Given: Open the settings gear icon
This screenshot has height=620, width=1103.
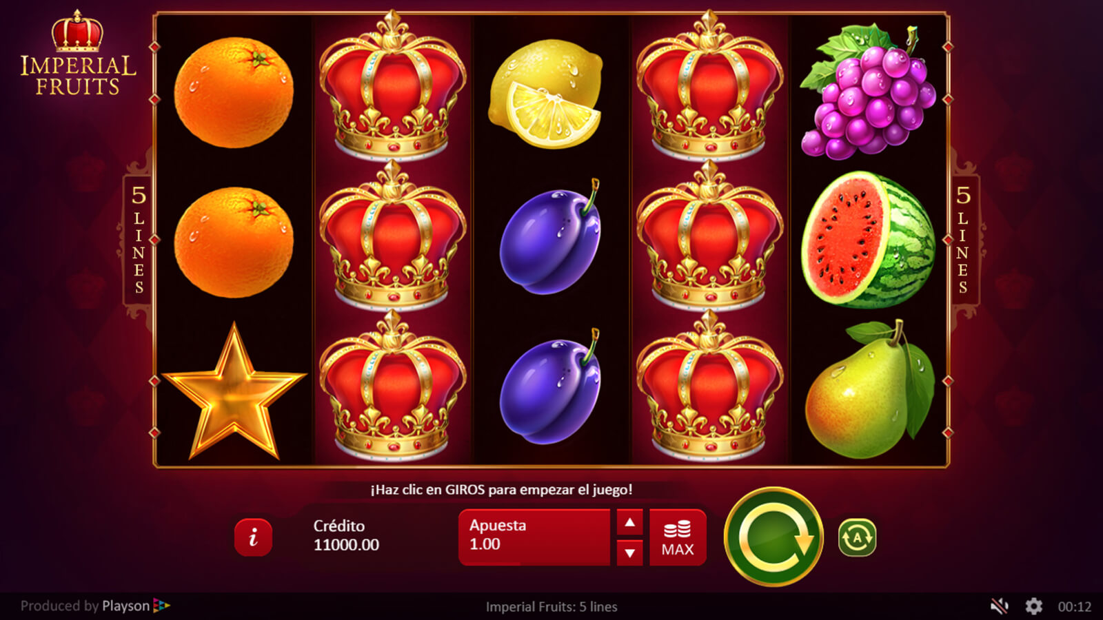Looking at the screenshot, I should [x=1033, y=606].
